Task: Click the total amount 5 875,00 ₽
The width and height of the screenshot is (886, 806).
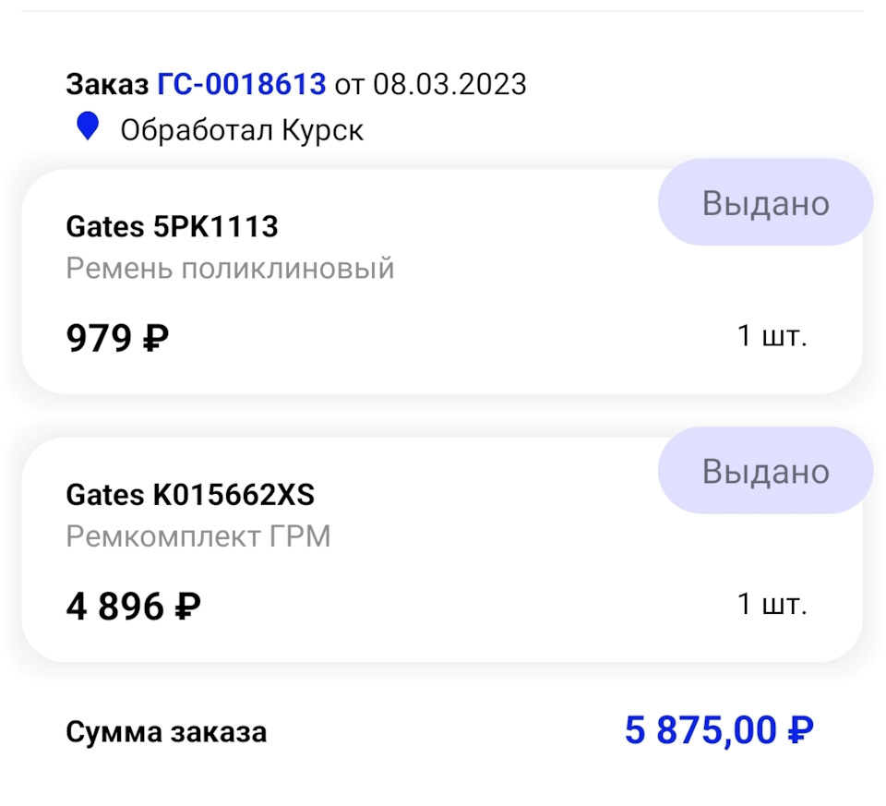Action: pyautogui.click(x=720, y=730)
